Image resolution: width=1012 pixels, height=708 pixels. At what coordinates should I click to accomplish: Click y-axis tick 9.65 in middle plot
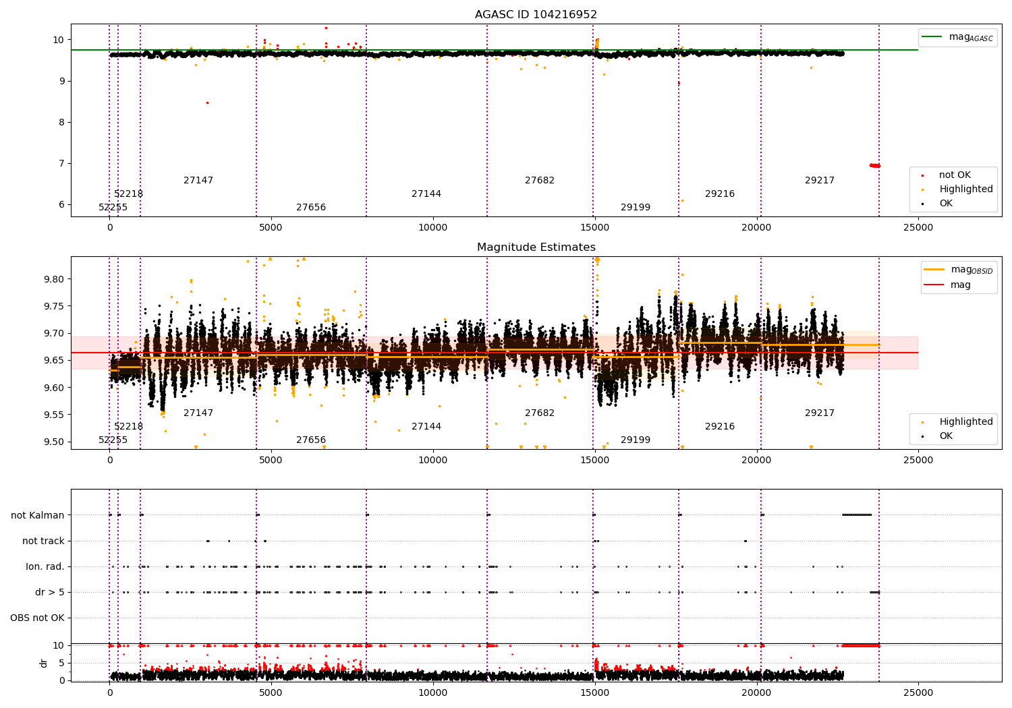(x=55, y=361)
